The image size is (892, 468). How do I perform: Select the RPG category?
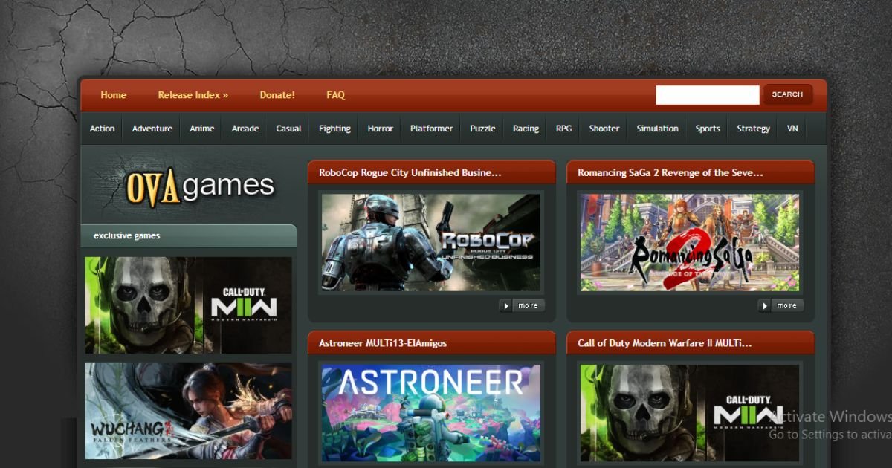coord(564,129)
